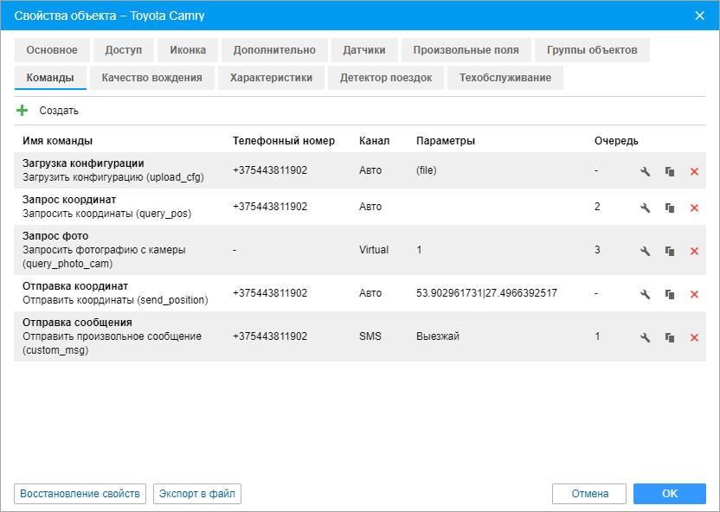Click the Имя команды column header

pos(57,141)
